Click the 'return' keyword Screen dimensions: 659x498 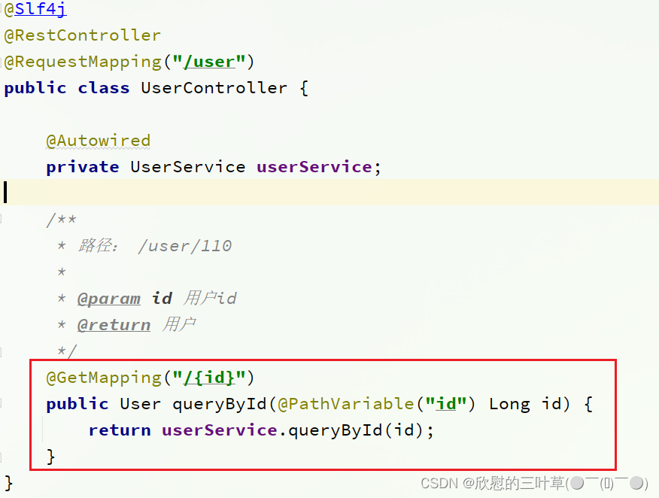[x=120, y=430]
